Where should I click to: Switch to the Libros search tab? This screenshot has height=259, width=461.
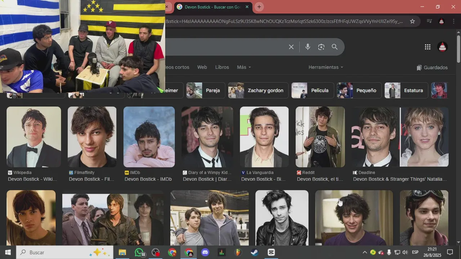coord(222,67)
